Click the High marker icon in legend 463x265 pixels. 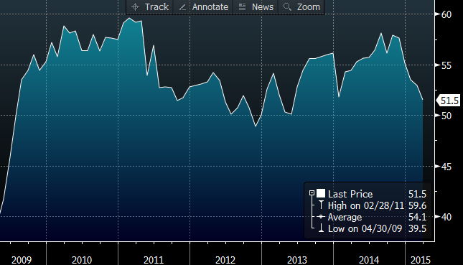click(x=321, y=205)
